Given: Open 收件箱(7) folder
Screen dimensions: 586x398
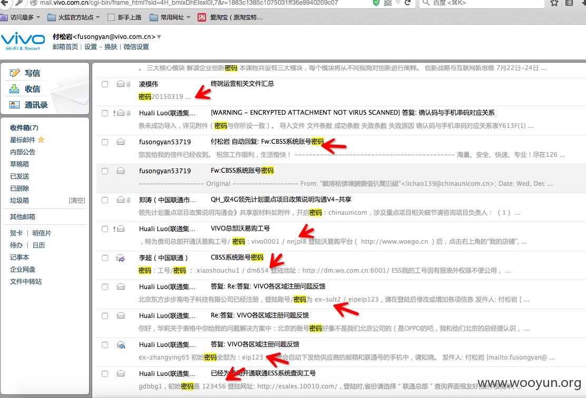Looking at the screenshot, I should tap(24, 128).
